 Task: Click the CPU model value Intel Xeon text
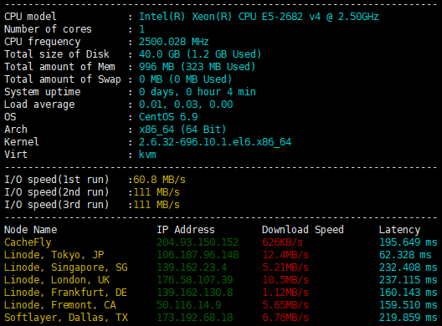(x=259, y=17)
